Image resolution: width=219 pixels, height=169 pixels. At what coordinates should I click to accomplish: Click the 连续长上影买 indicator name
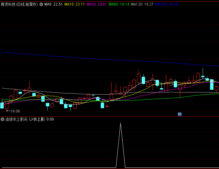(x=17, y=119)
